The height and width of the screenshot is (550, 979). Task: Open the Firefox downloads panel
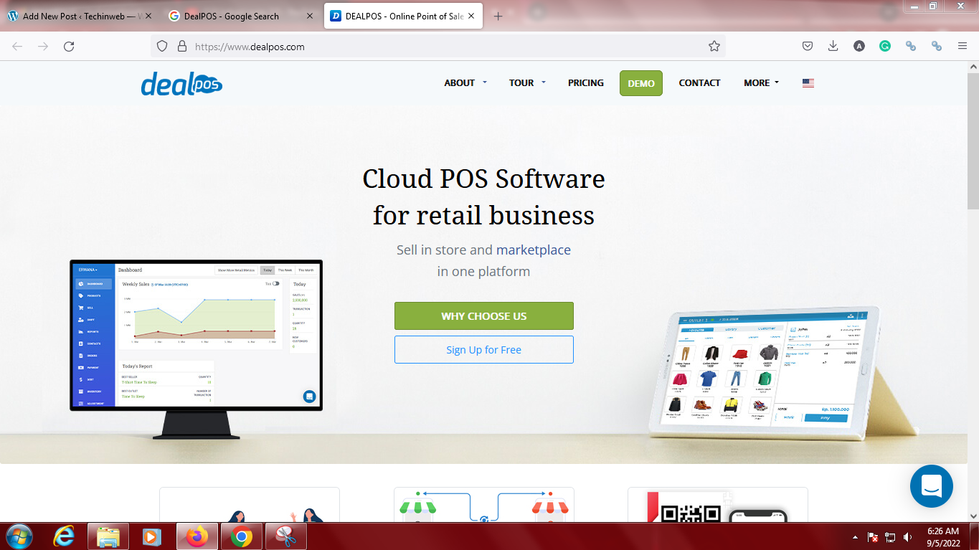[833, 46]
